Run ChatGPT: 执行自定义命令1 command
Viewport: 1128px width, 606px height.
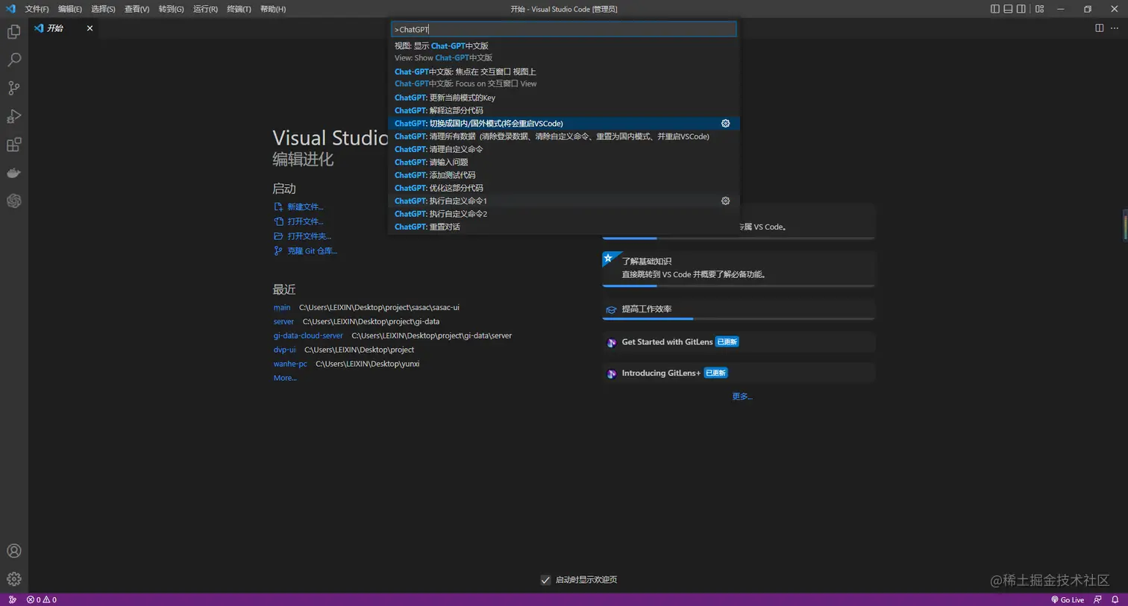[564, 201]
